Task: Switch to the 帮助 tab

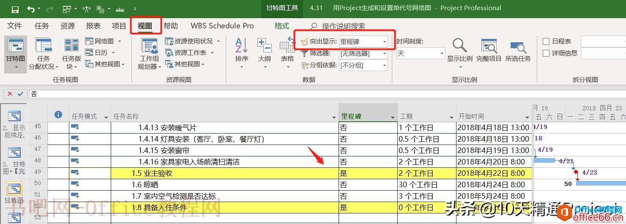Action: pyautogui.click(x=170, y=26)
